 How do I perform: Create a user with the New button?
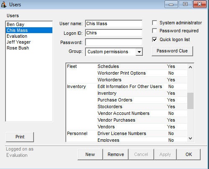click(x=90, y=154)
